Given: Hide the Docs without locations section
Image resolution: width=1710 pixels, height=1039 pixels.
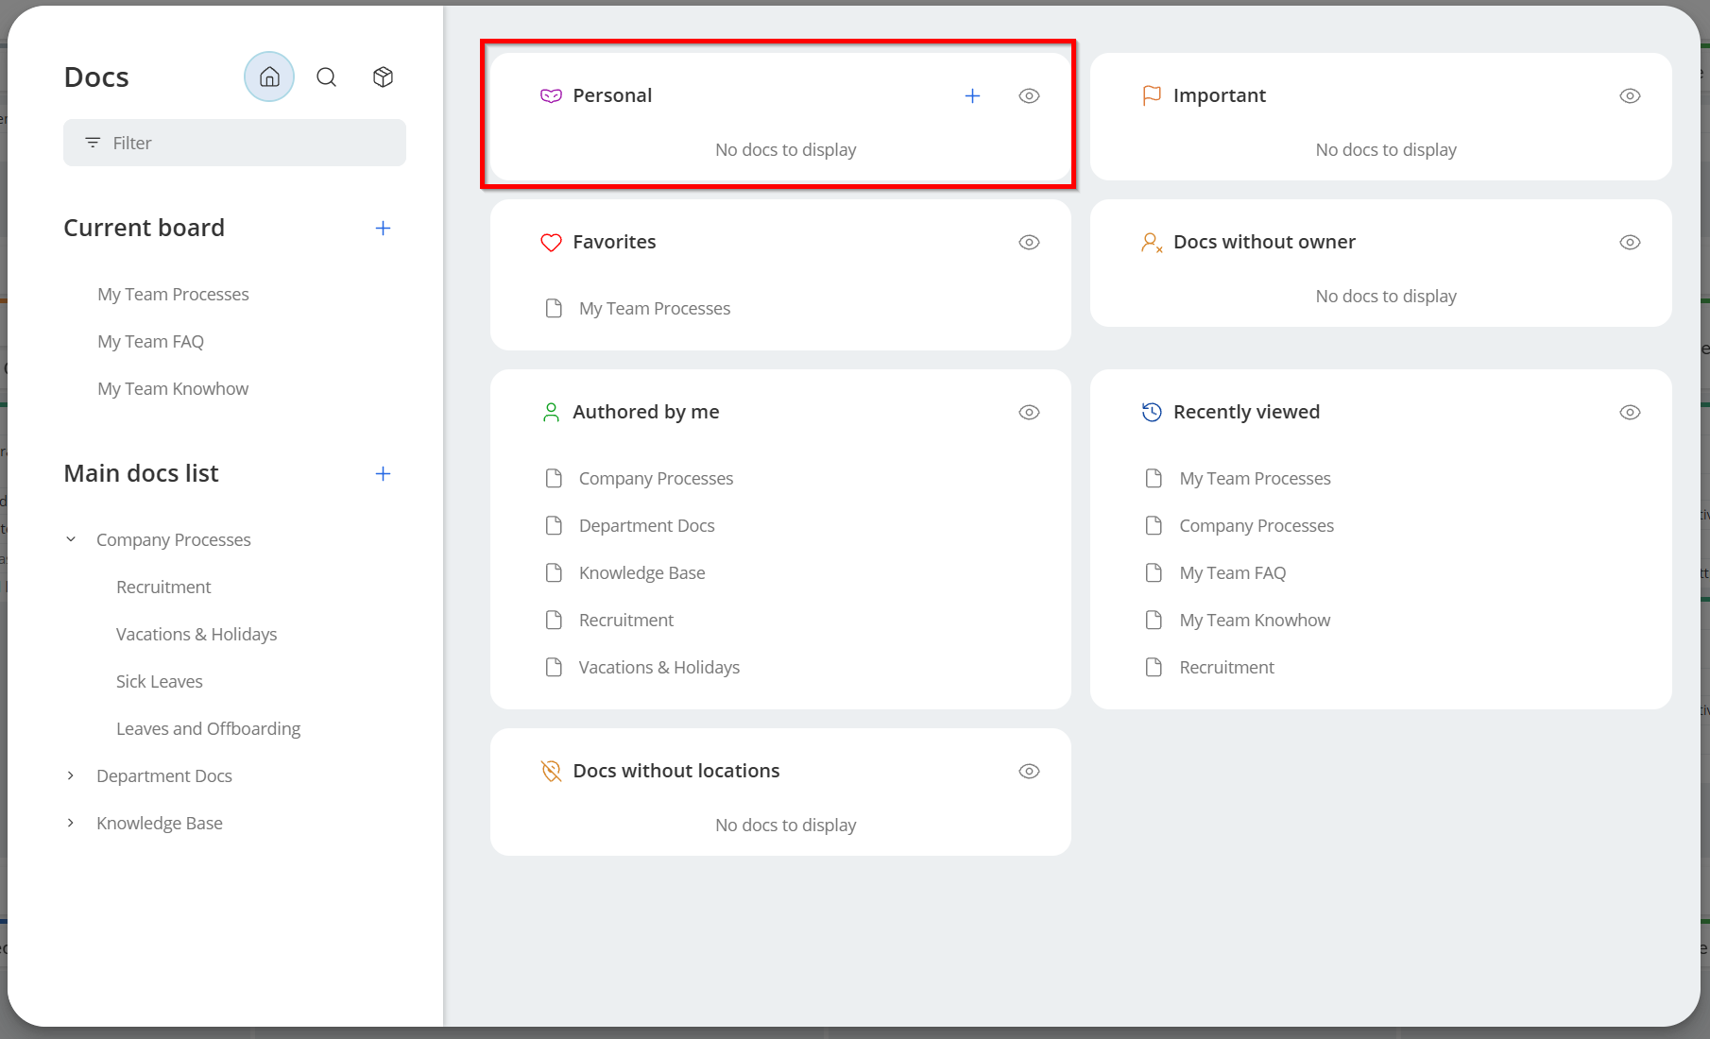Looking at the screenshot, I should [1029, 772].
